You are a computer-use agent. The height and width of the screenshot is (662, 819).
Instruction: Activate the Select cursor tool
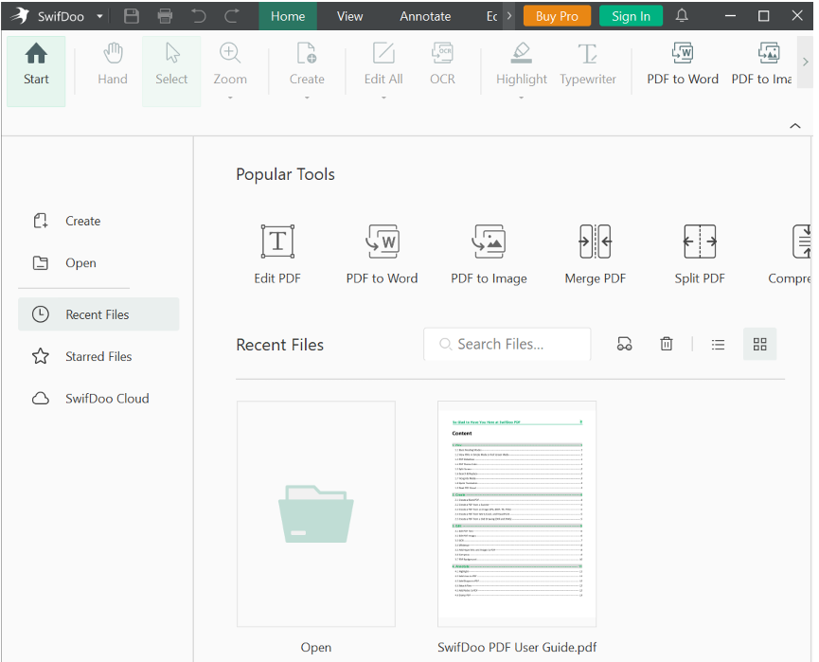click(x=171, y=69)
